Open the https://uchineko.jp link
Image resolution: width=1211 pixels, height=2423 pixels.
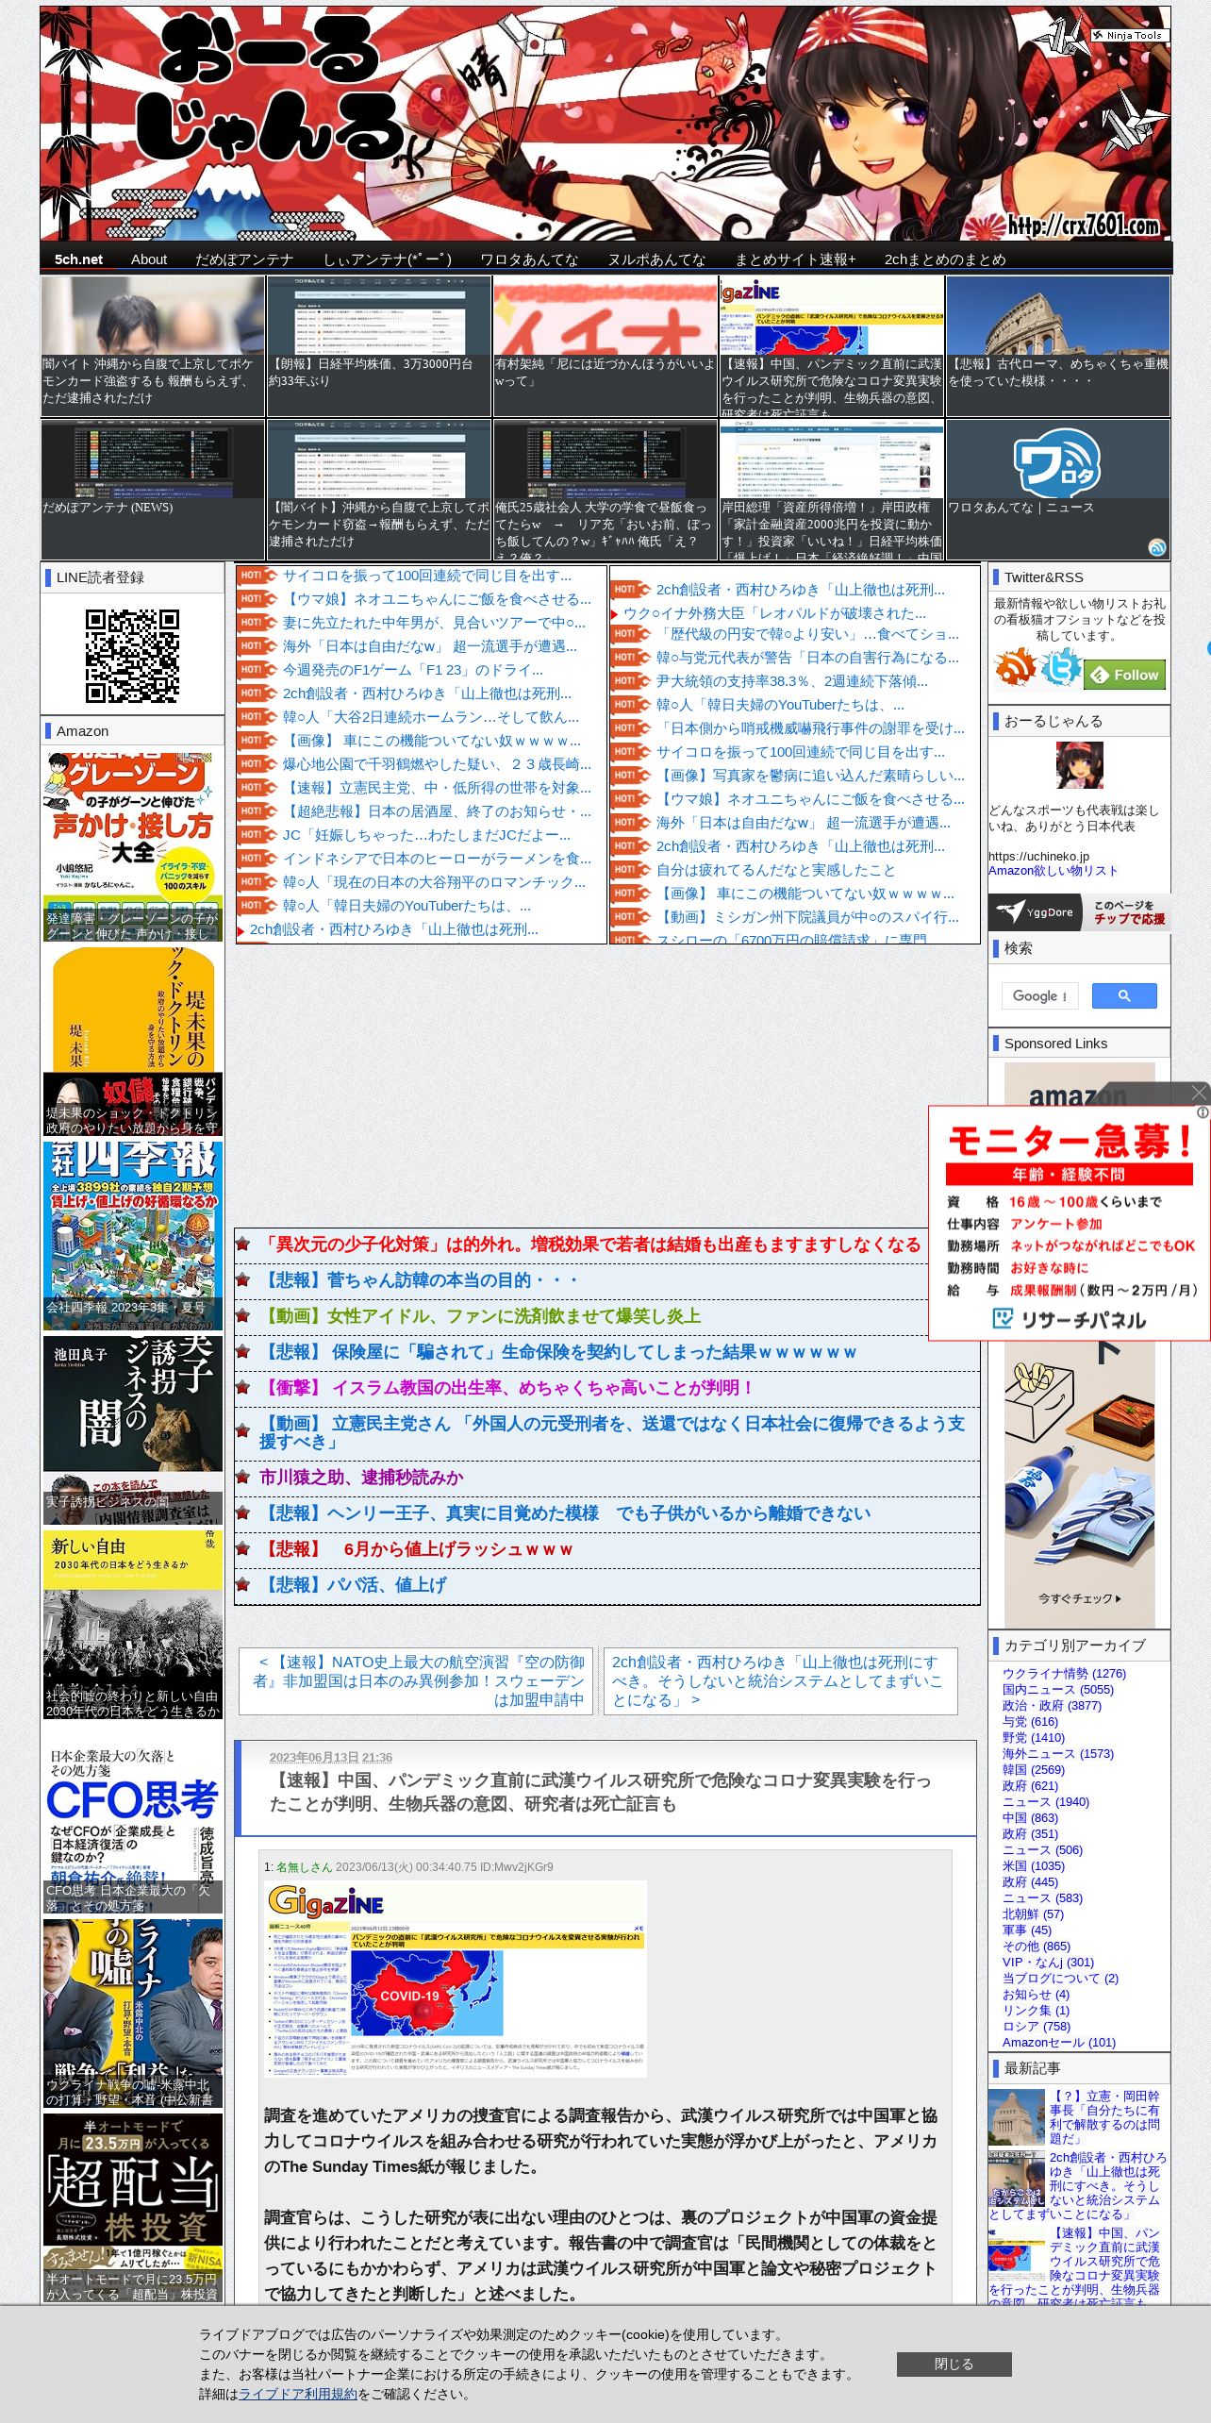pos(1038,856)
